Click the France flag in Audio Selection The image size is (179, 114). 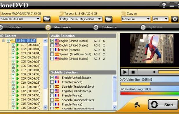click(x=57, y=50)
